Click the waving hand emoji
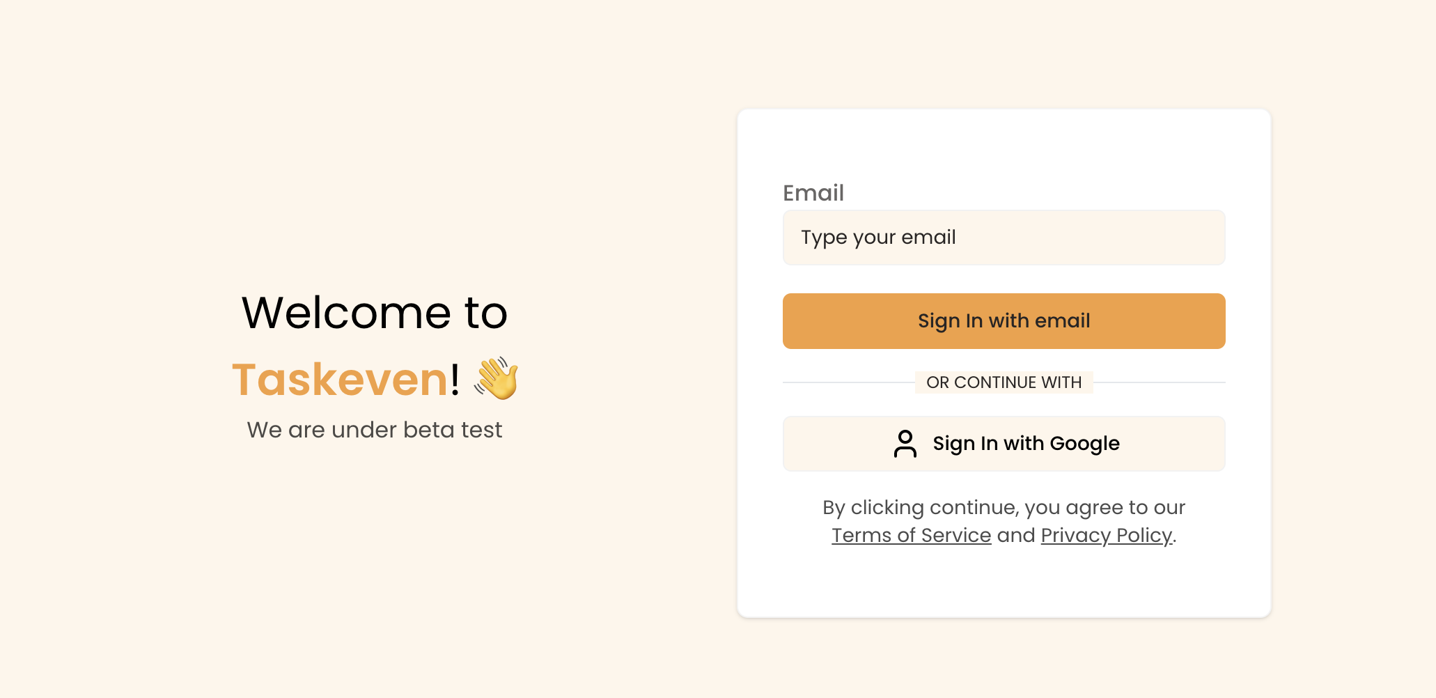The height and width of the screenshot is (698, 1436). (x=497, y=378)
